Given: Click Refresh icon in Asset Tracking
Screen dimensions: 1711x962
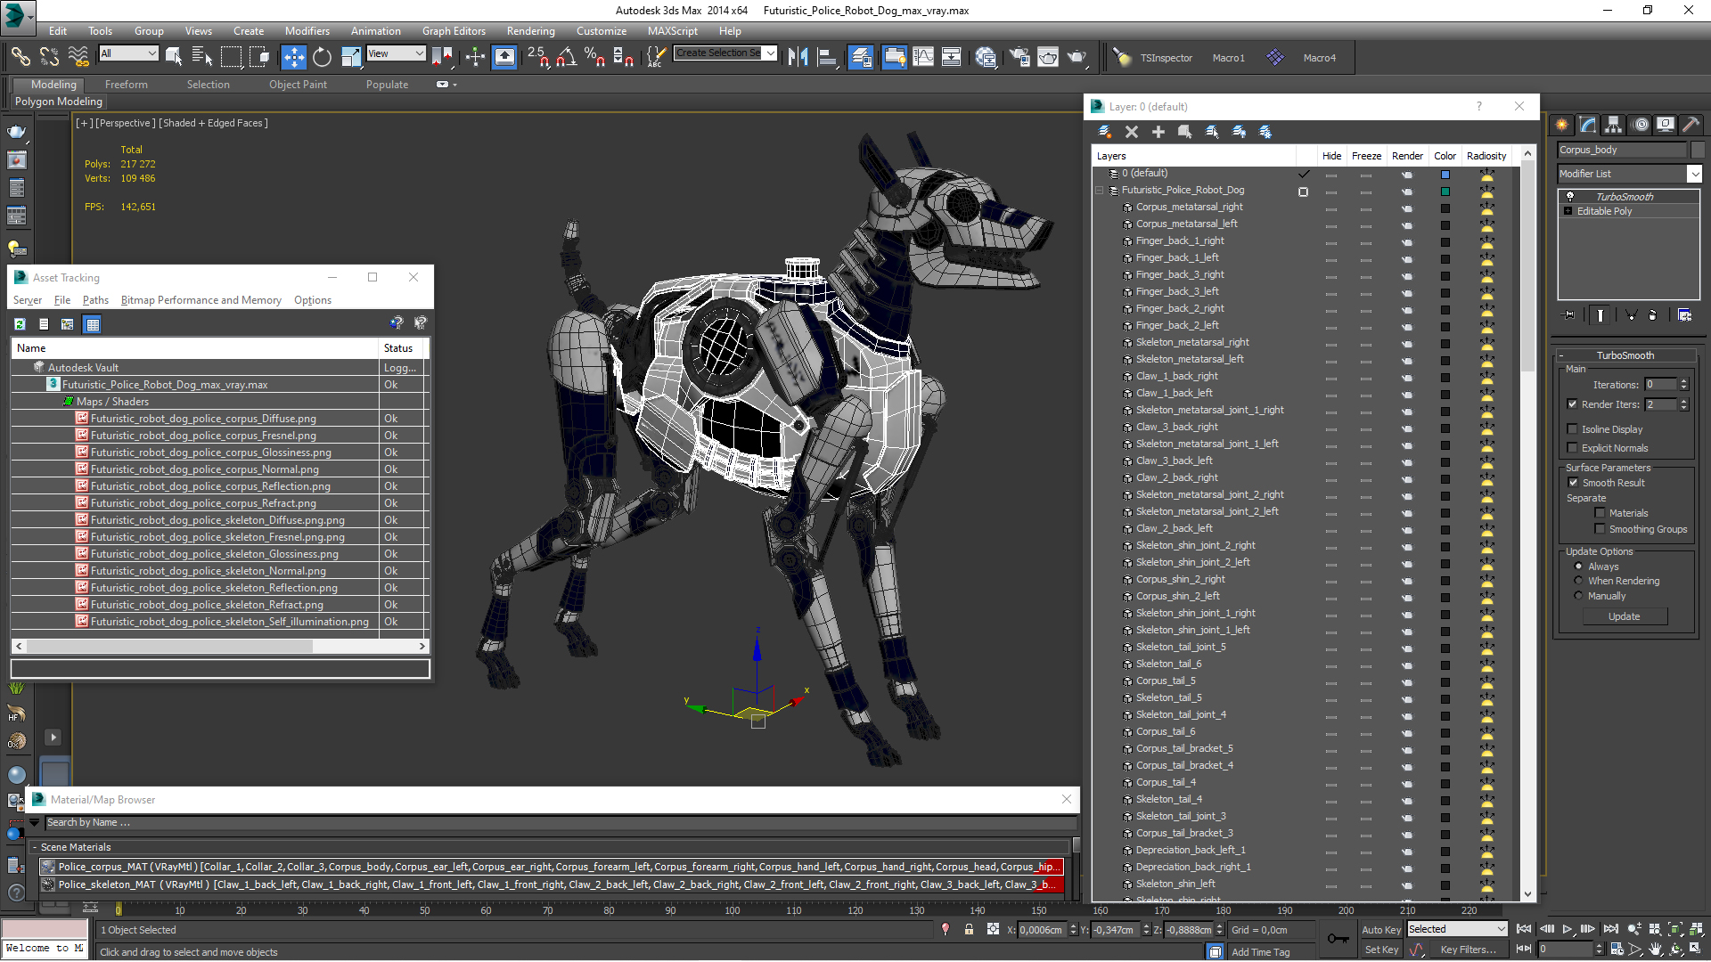Looking at the screenshot, I should (20, 324).
